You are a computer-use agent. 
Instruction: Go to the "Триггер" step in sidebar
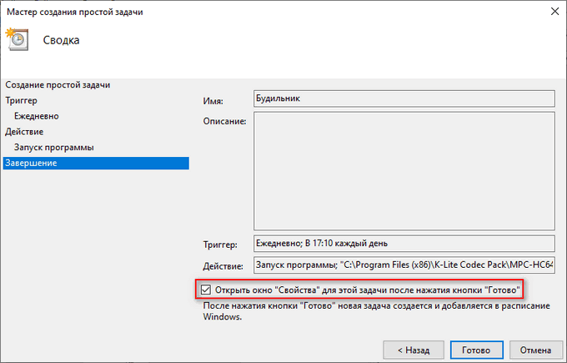click(x=21, y=100)
